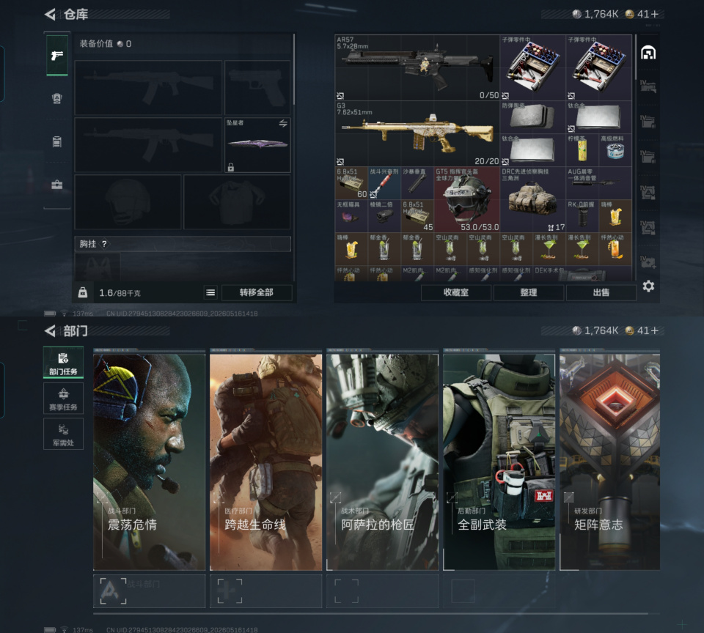Viewport: 704px width, 633px height.
Task: Click the 1.6/88千克 weight readout
Action: 120,293
